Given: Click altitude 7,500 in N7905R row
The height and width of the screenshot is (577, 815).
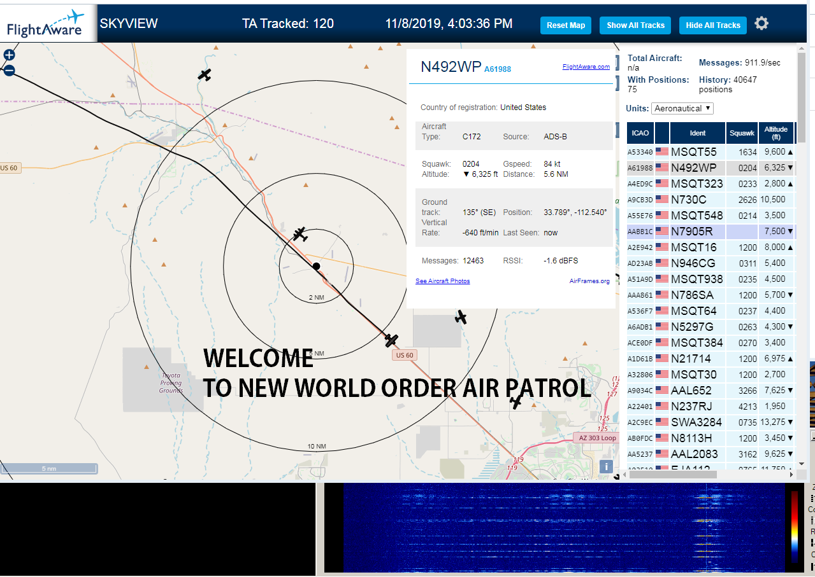Looking at the screenshot, I should tap(774, 232).
